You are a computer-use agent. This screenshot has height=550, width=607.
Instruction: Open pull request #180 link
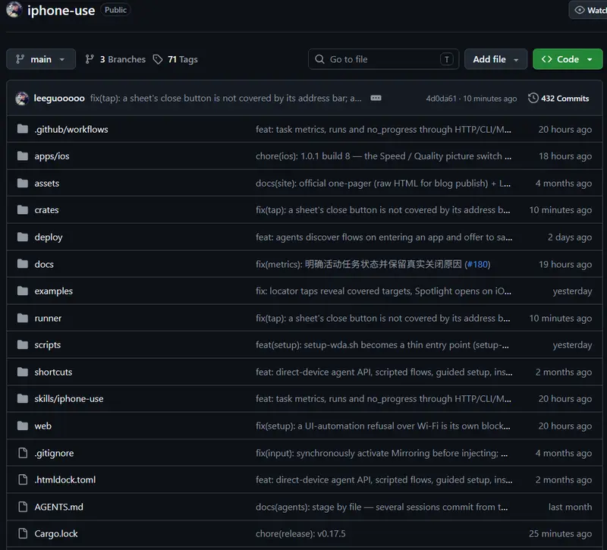click(x=477, y=264)
